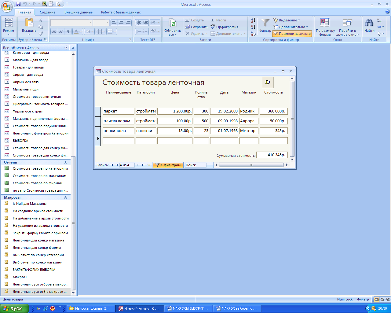Open Макросы_формат_2 folder on taskbar
This screenshot has height=313, width=391.
(90, 308)
